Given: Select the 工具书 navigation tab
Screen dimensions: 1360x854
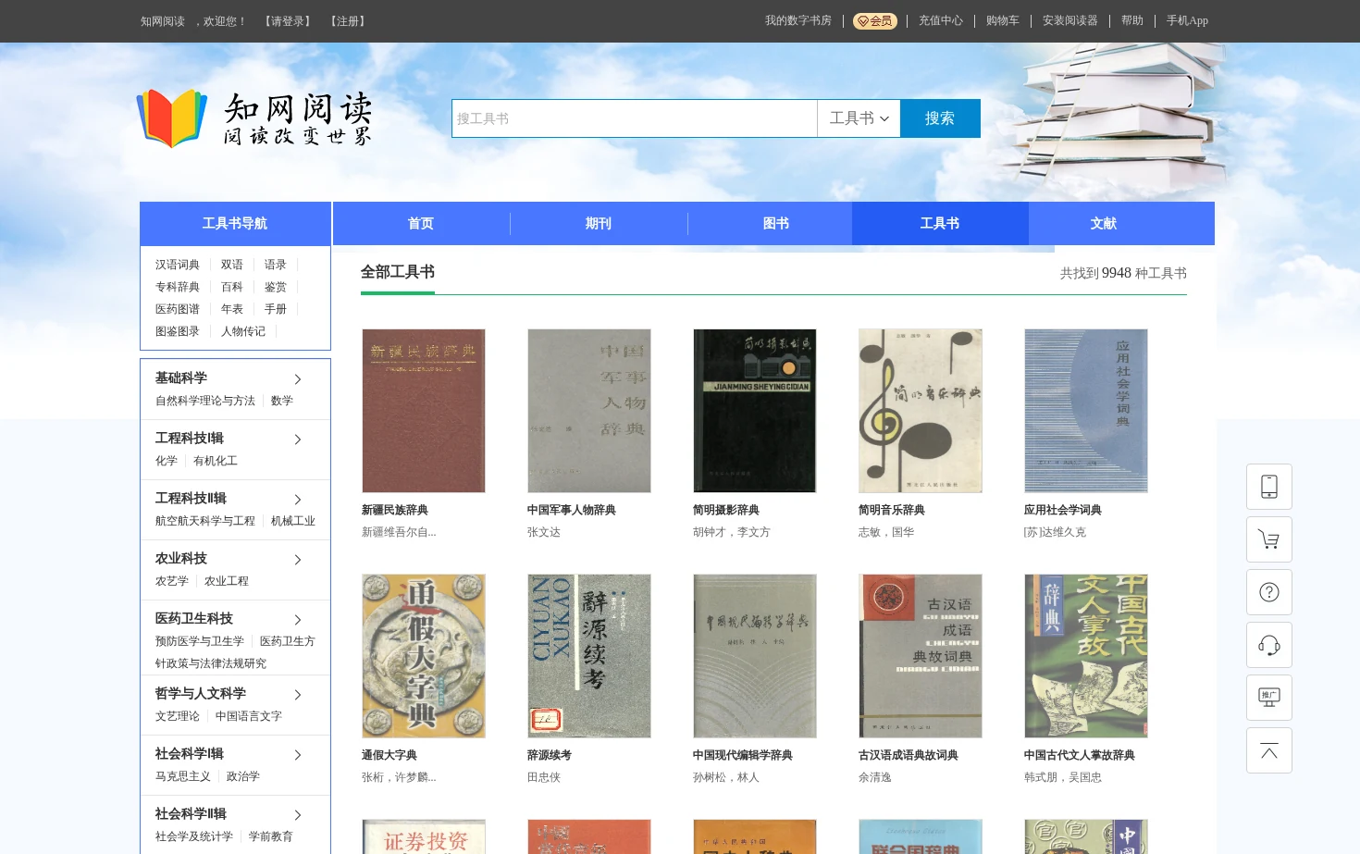Looking at the screenshot, I should click(x=940, y=223).
